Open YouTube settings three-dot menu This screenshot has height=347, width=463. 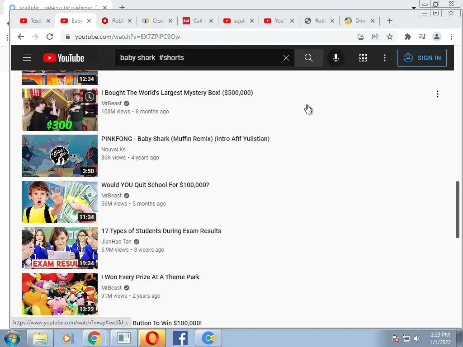coord(384,58)
